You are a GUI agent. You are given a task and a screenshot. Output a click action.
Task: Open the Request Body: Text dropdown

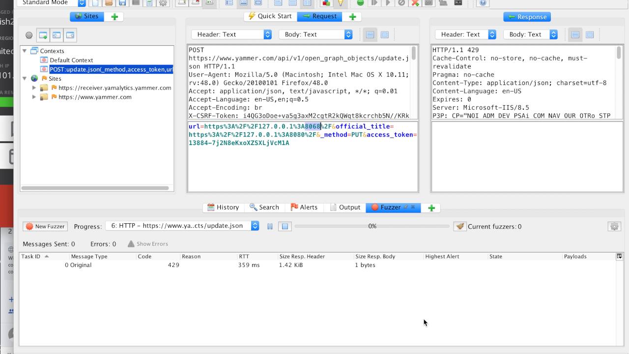coord(315,34)
